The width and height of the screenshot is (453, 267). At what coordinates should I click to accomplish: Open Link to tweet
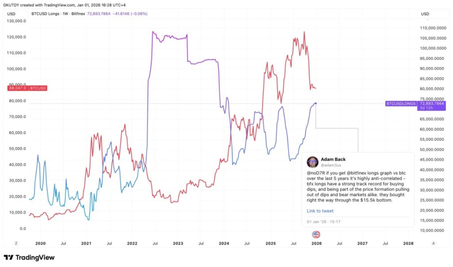point(320,211)
